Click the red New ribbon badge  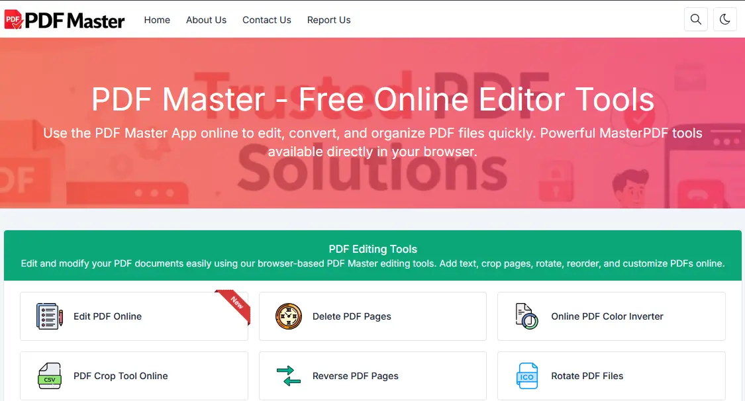click(236, 304)
